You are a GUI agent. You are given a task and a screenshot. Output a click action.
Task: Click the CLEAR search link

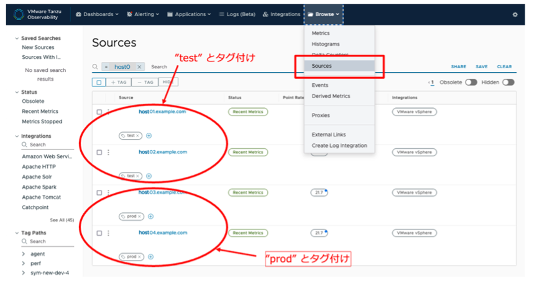click(x=505, y=66)
